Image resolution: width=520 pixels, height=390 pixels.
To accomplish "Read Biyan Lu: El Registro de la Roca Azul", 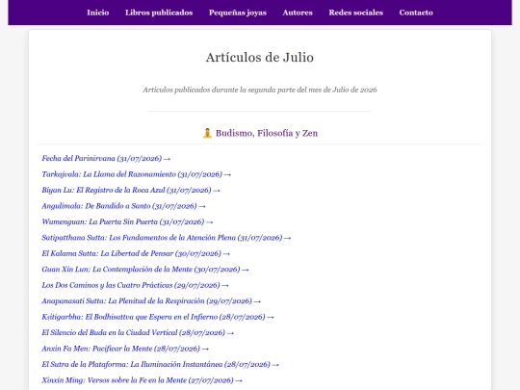I will click(131, 190).
